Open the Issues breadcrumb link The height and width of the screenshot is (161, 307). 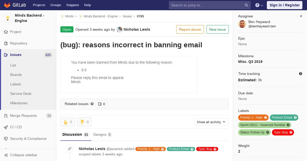[x=127, y=16]
